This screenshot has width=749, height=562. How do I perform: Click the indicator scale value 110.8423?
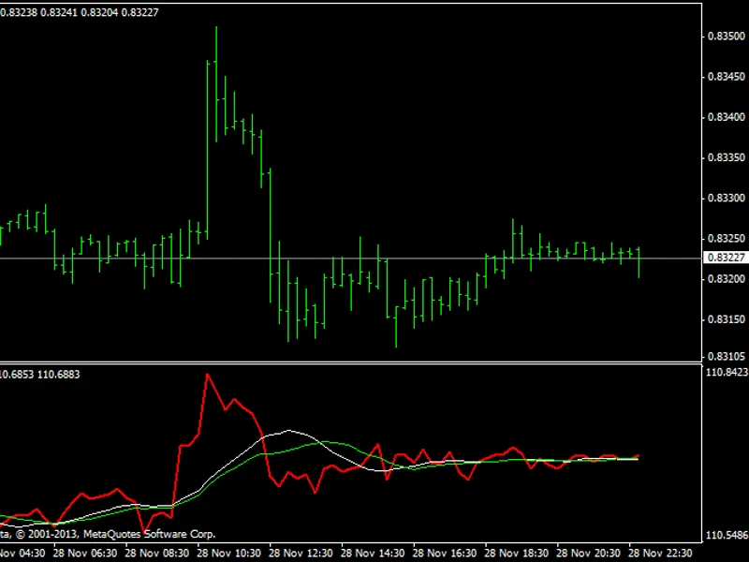click(727, 372)
